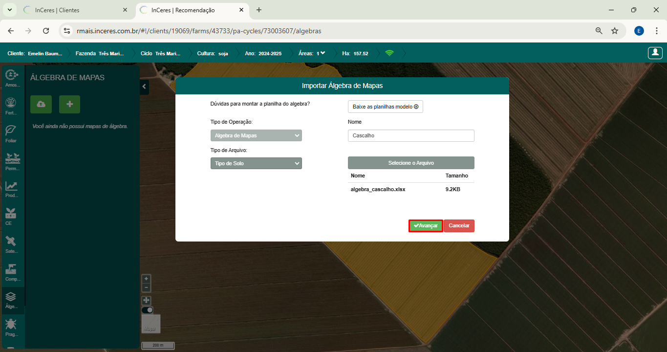Screen dimensions: 667x352
Task: Click the 'Você ainda não possui mapas' message
Action: [x=80, y=126]
